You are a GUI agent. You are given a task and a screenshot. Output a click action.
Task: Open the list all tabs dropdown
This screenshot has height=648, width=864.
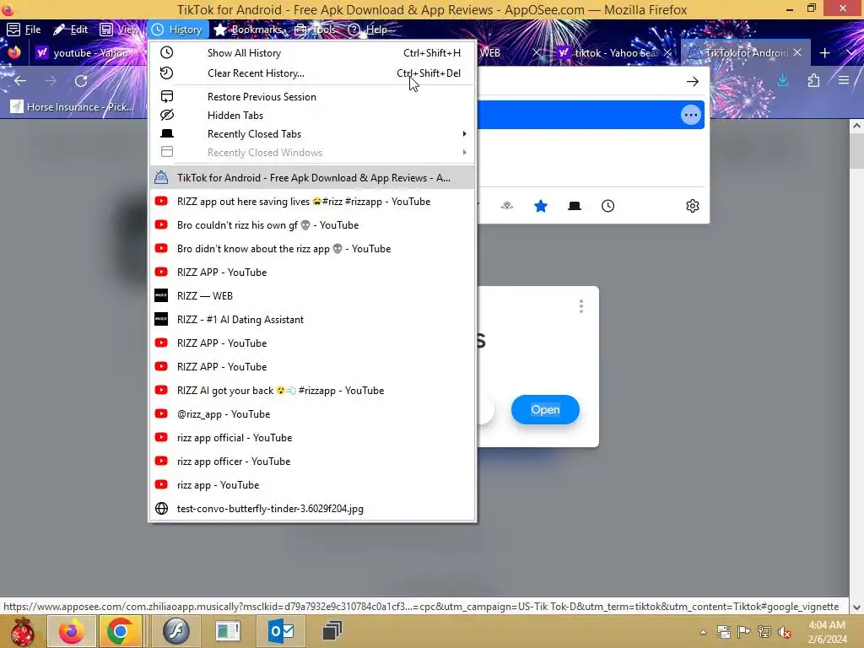pyautogui.click(x=850, y=53)
